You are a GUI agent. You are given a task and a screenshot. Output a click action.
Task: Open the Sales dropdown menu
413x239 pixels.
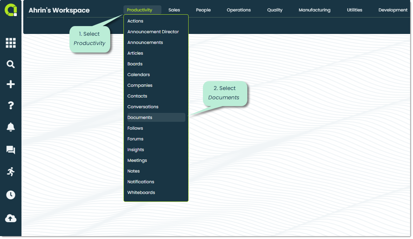coord(174,10)
